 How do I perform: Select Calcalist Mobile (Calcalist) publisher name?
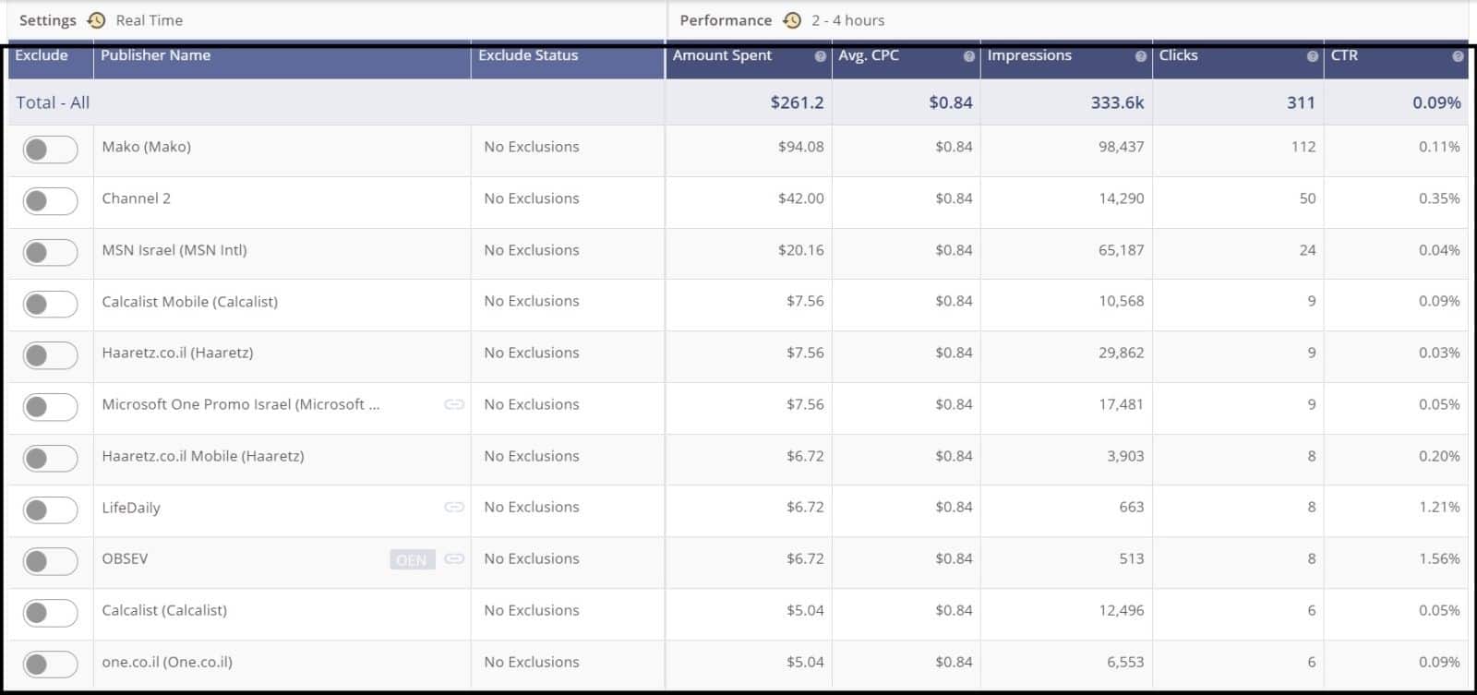(190, 302)
